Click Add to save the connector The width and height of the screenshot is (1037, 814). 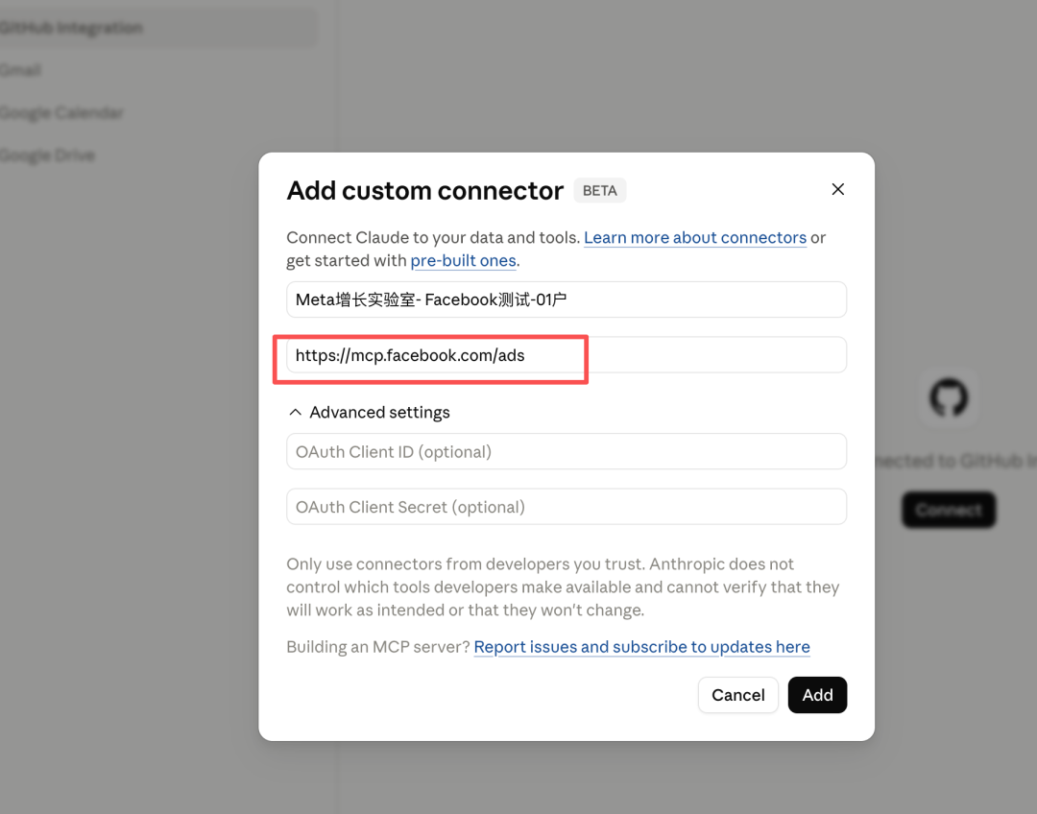tap(817, 695)
